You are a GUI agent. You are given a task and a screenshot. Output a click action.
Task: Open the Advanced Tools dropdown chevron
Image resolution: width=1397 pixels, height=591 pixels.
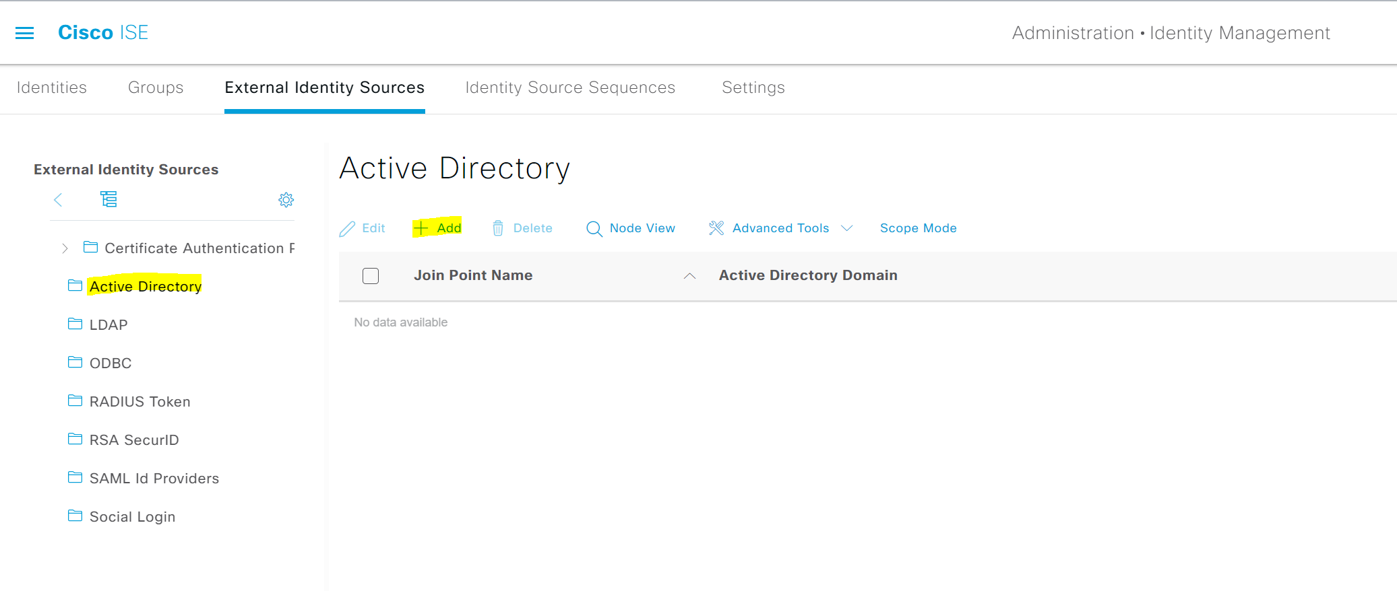pyautogui.click(x=847, y=228)
